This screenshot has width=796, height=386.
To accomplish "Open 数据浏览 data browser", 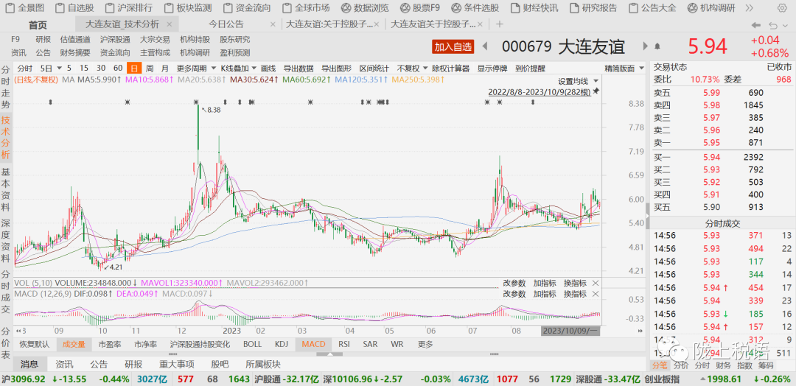I will pyautogui.click(x=365, y=7).
